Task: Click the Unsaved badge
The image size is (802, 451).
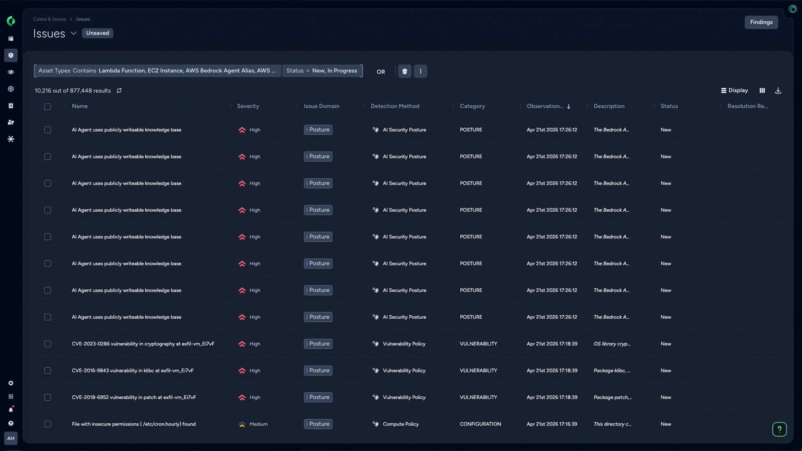Action: [x=97, y=33]
